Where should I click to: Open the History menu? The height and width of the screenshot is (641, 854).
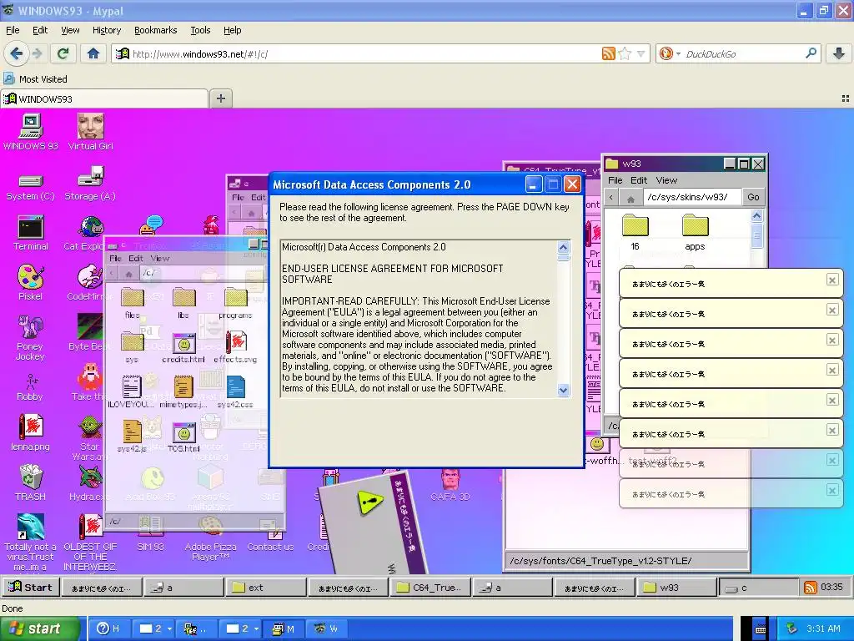click(107, 30)
